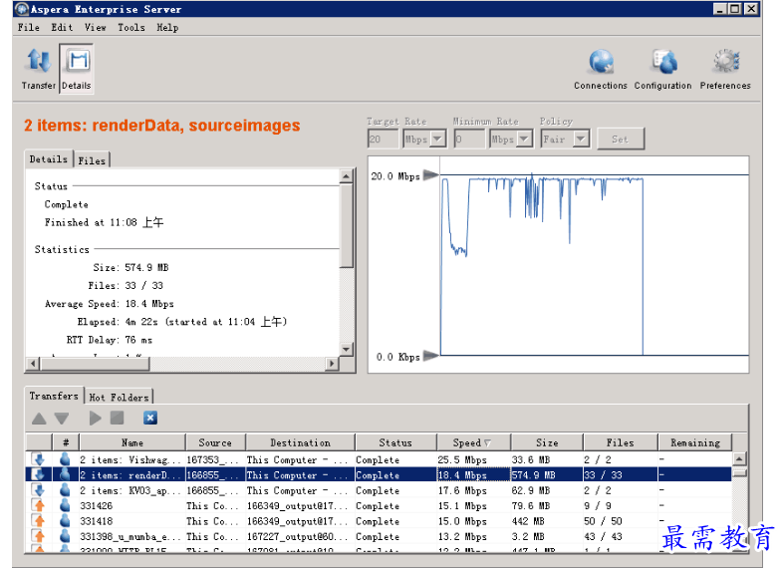Viewport: 783px width, 569px height.
Task: Click the Source column header
Action: coord(215,442)
